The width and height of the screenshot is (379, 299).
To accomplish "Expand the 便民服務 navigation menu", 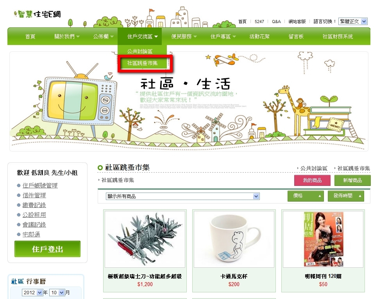I will 184,36.
